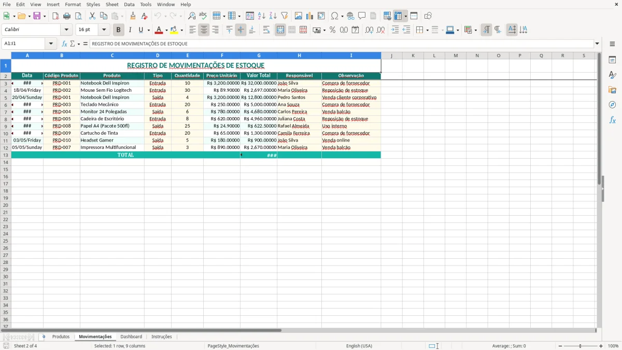
Task: Toggle merge and center cells
Action: (x=280, y=30)
